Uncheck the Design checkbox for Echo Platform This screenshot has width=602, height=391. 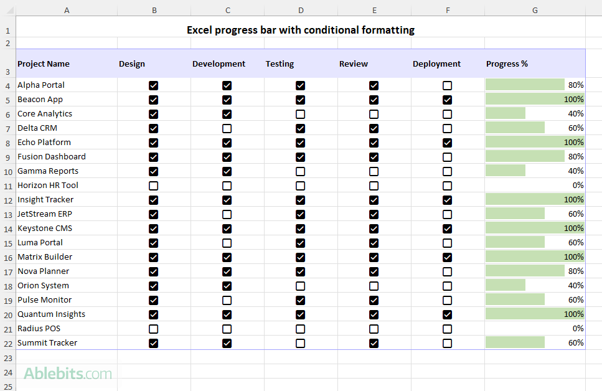(x=153, y=142)
